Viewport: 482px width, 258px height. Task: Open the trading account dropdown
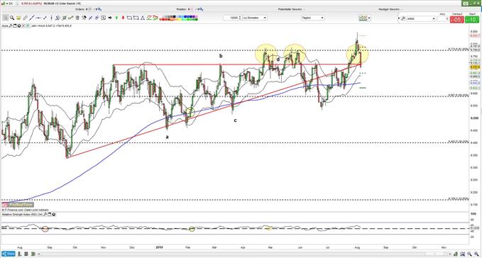[x=421, y=18]
